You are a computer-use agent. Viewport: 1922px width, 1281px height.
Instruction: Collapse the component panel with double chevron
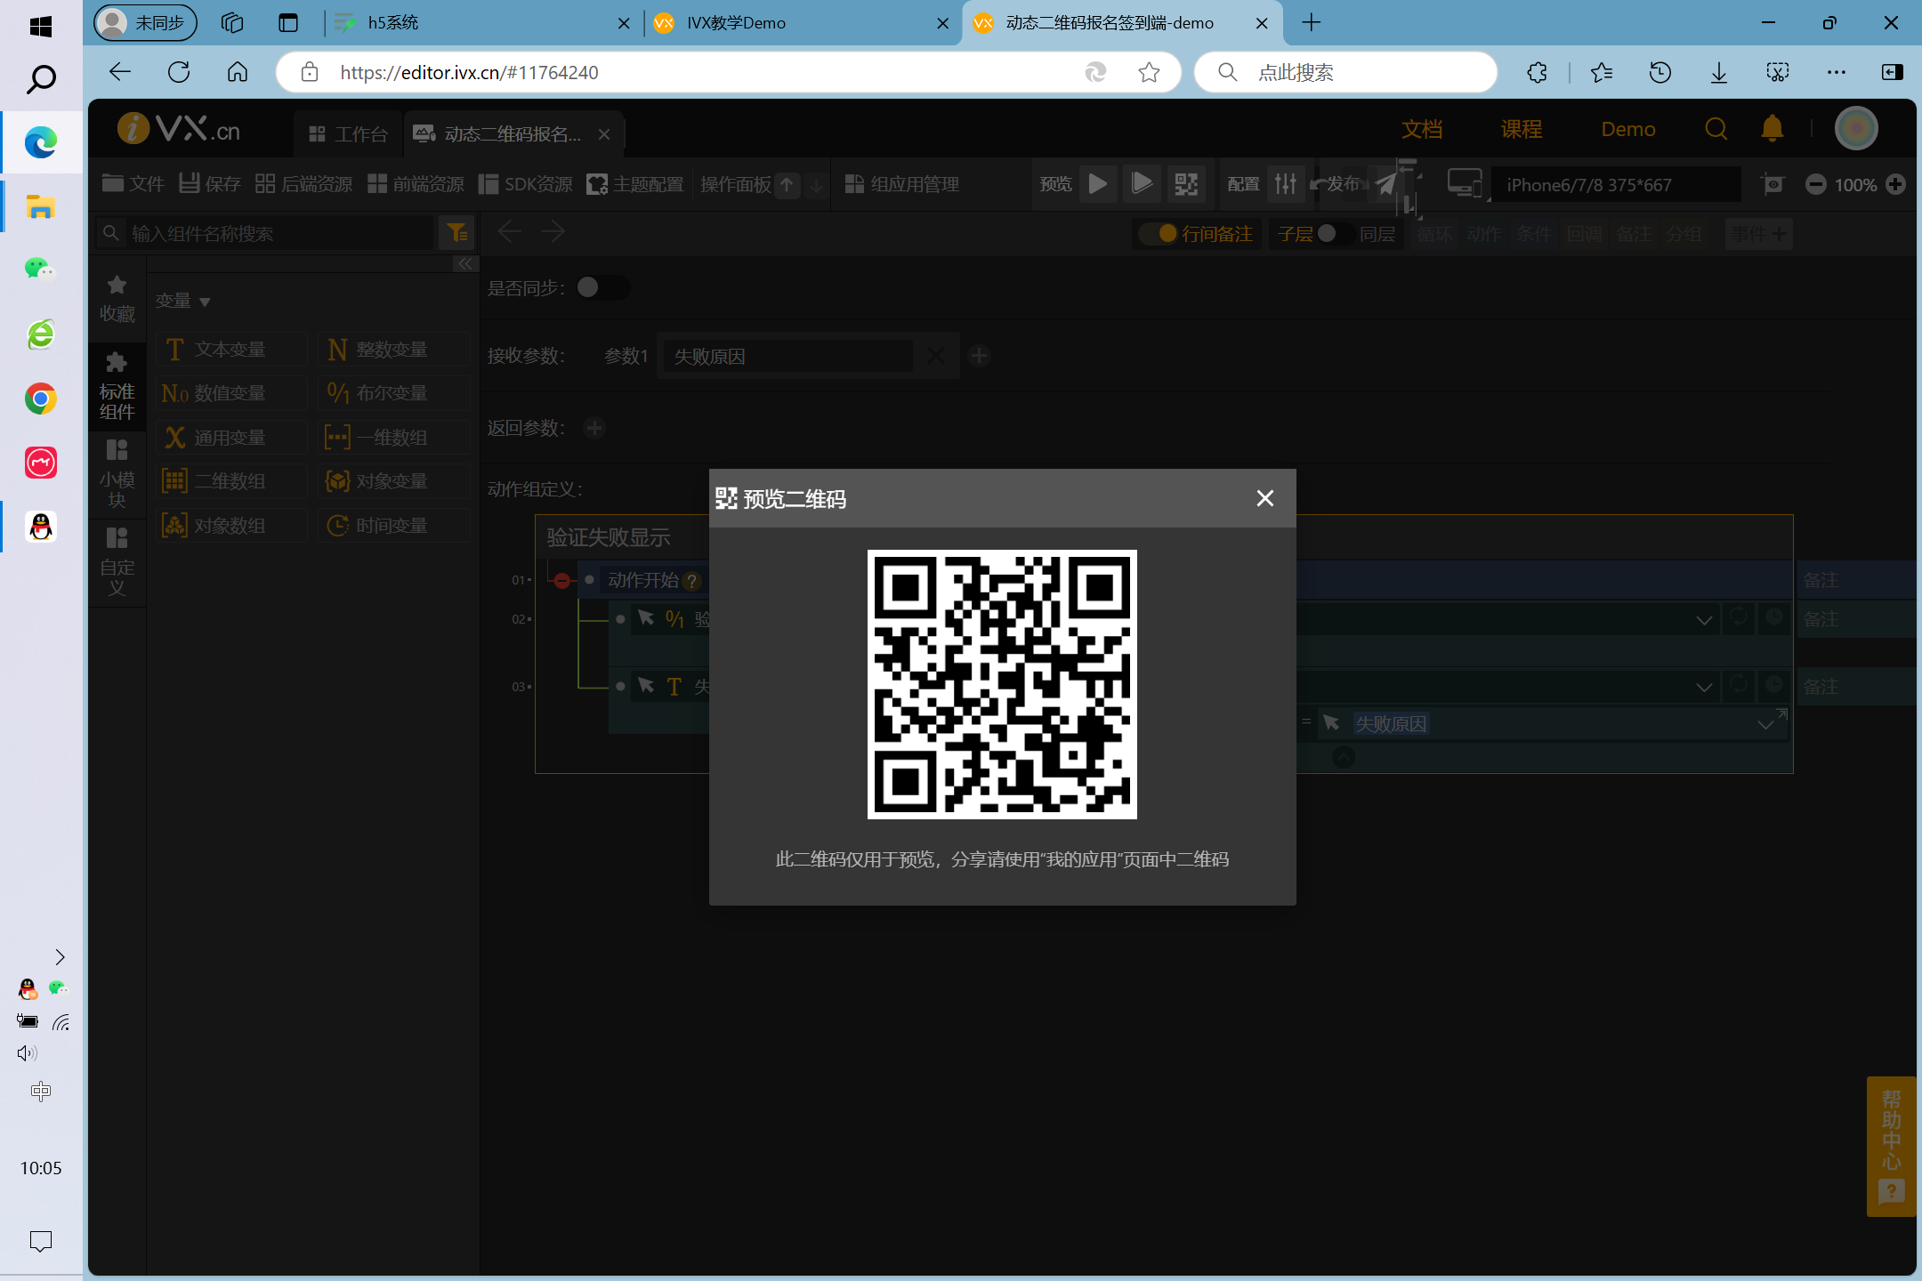(465, 264)
